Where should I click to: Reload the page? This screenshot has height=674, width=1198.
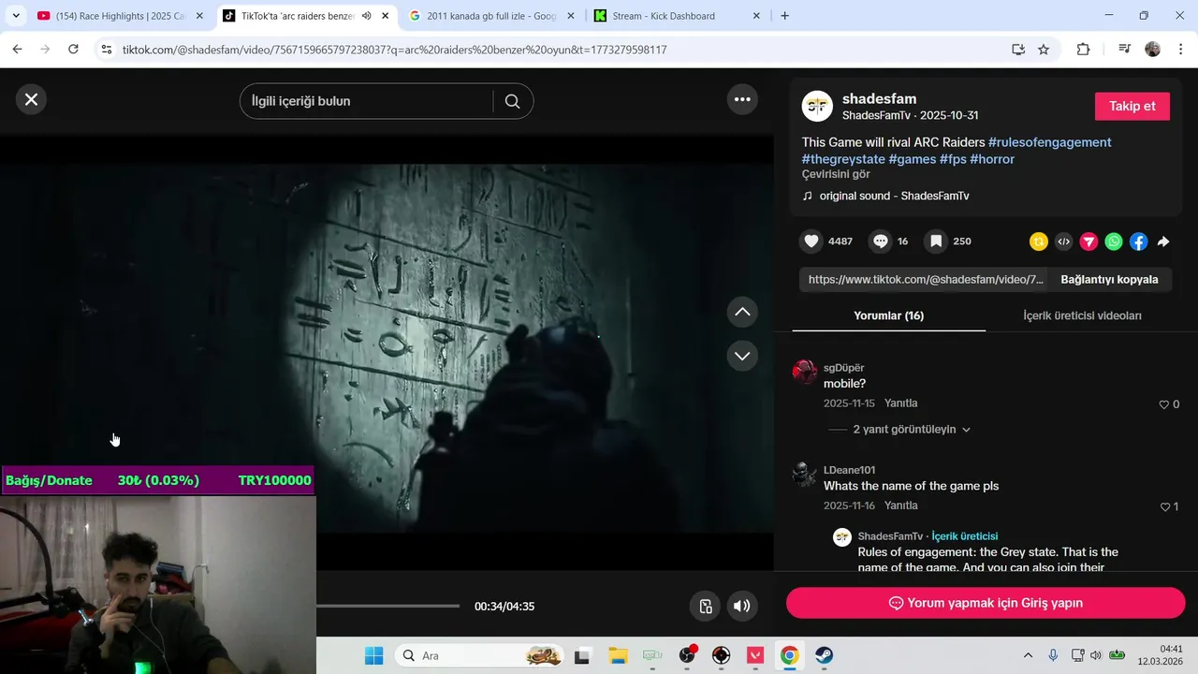tap(73, 50)
